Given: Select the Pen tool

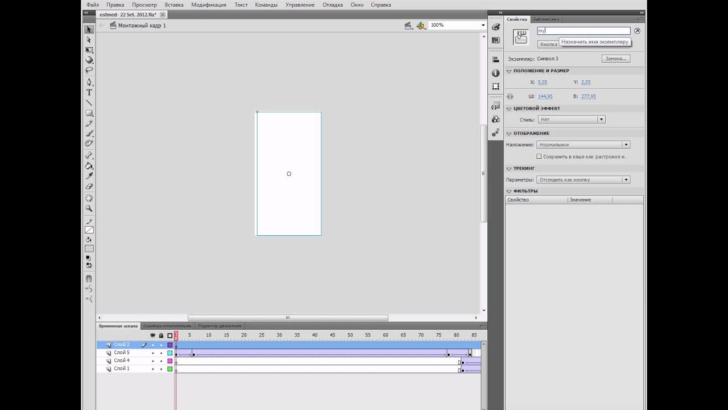Looking at the screenshot, I should 89,82.
